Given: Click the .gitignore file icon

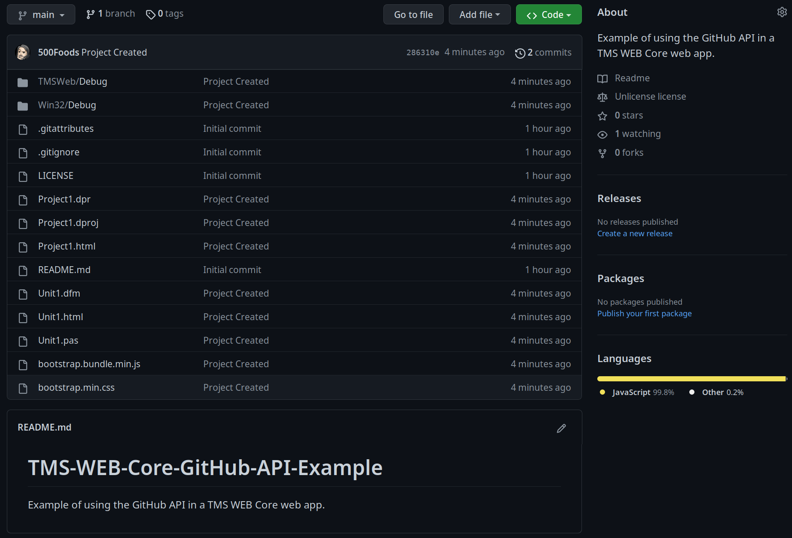Looking at the screenshot, I should (23, 152).
